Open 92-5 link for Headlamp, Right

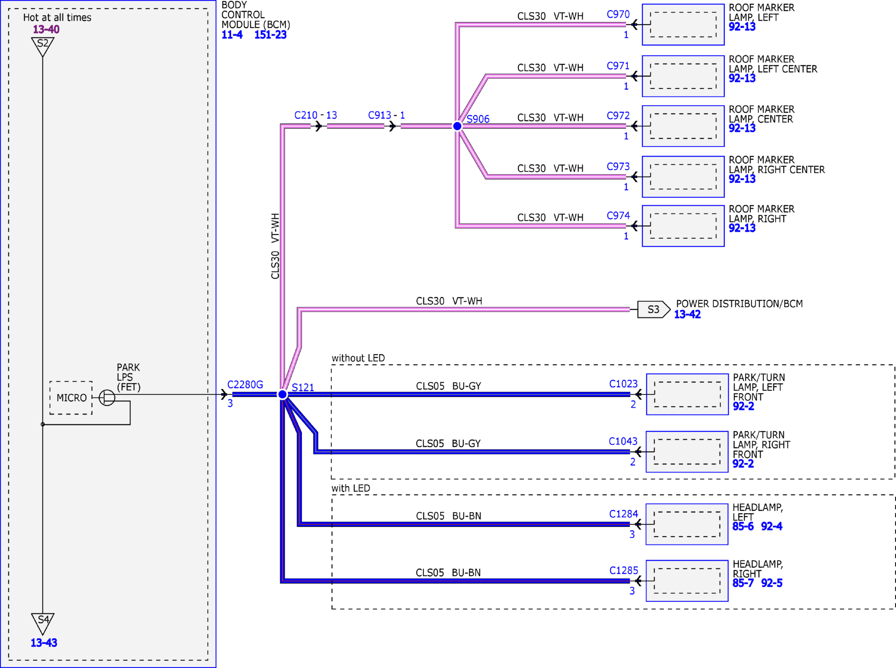point(771,583)
